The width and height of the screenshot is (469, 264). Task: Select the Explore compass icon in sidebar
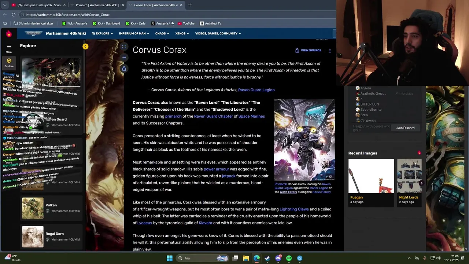(x=9, y=62)
